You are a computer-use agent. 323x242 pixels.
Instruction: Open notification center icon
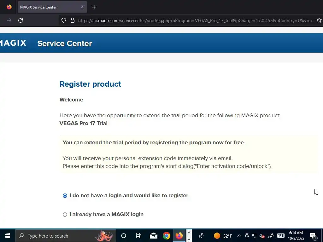coord(313,236)
